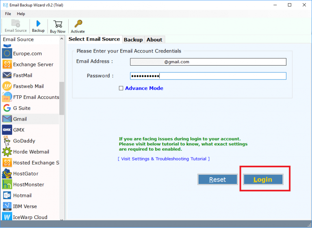Viewport: 312px width, 228px height.
Task: Click the Reset button
Action: (x=217, y=180)
